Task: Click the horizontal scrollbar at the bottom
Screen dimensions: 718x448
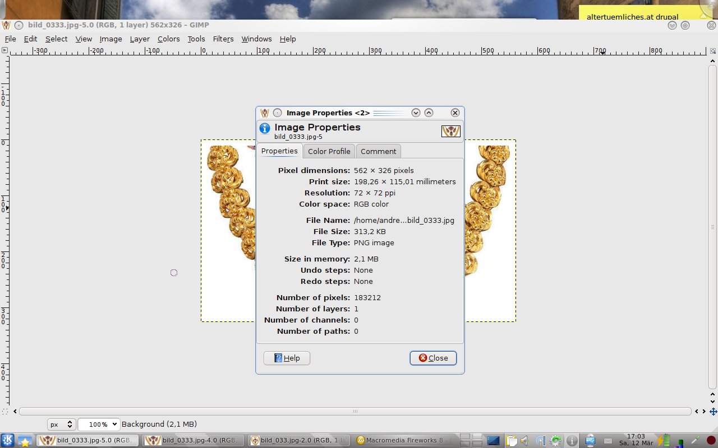Action: click(355, 412)
